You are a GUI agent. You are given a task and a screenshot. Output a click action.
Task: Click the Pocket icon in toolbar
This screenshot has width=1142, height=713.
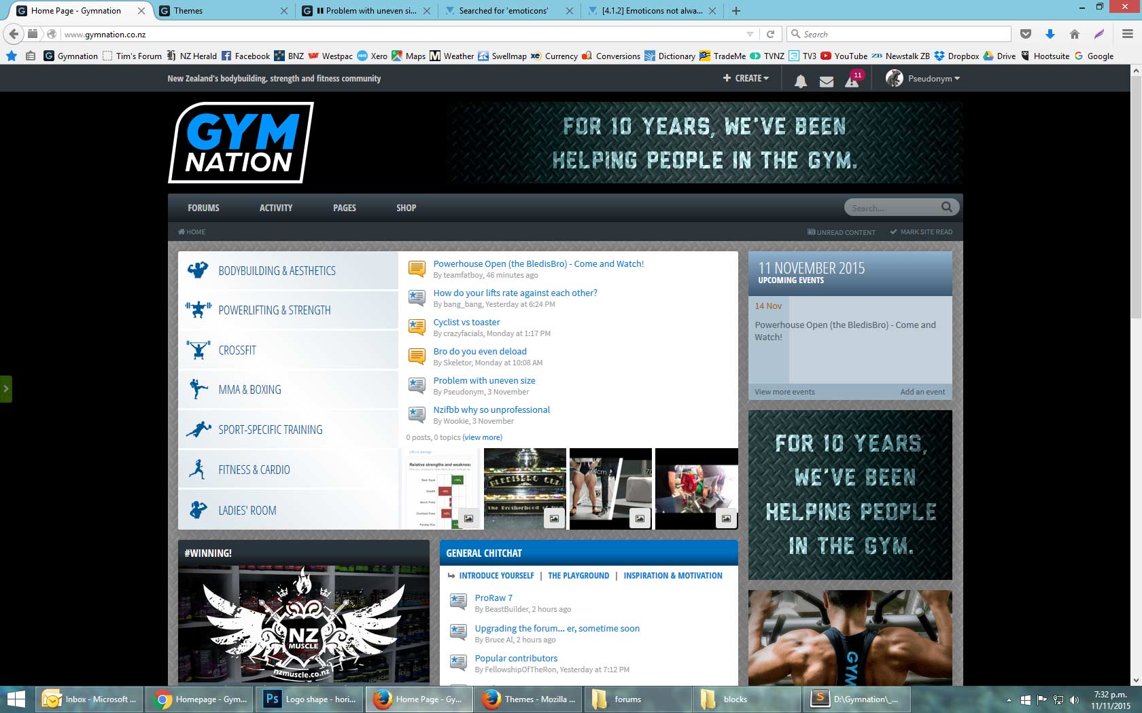(1026, 34)
